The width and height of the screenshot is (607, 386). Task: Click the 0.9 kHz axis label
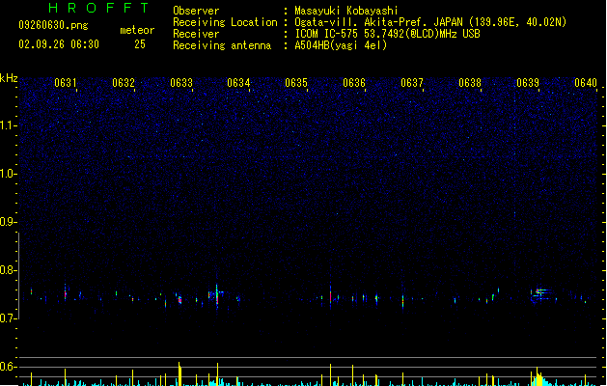[8, 222]
